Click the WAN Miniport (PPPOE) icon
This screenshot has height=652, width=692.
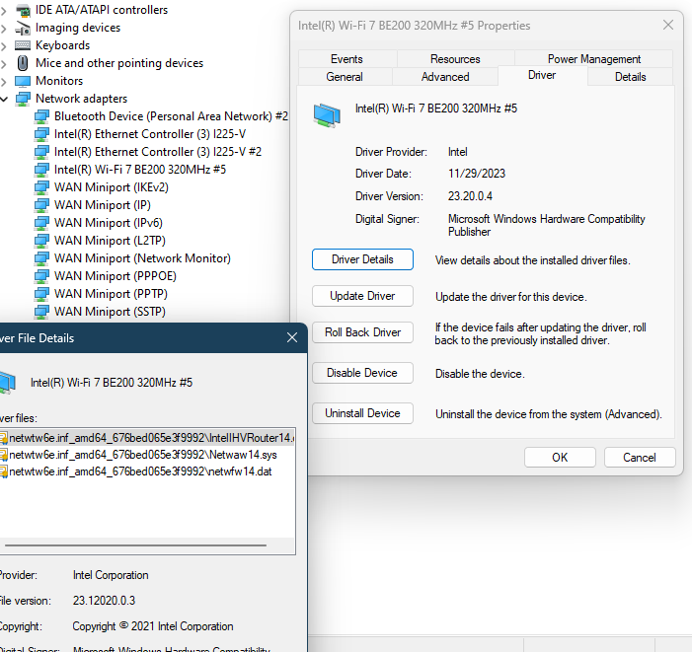41,276
